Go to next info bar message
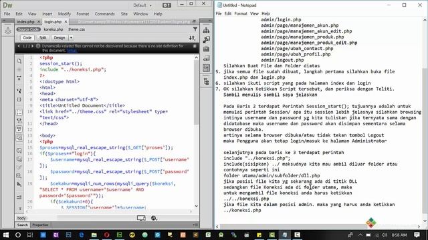The height and width of the screenshot is (240, 428). 33,46
